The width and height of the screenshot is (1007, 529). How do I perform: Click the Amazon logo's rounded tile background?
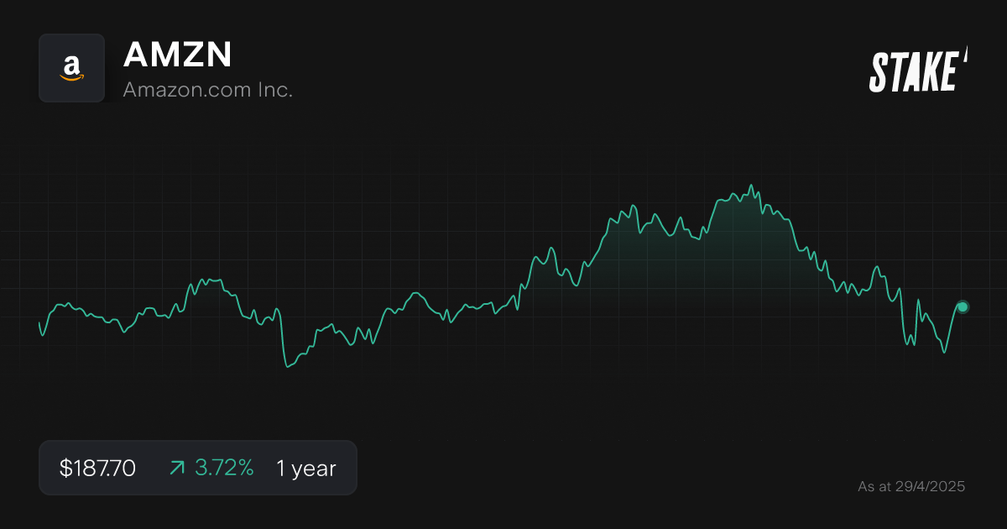[72, 68]
